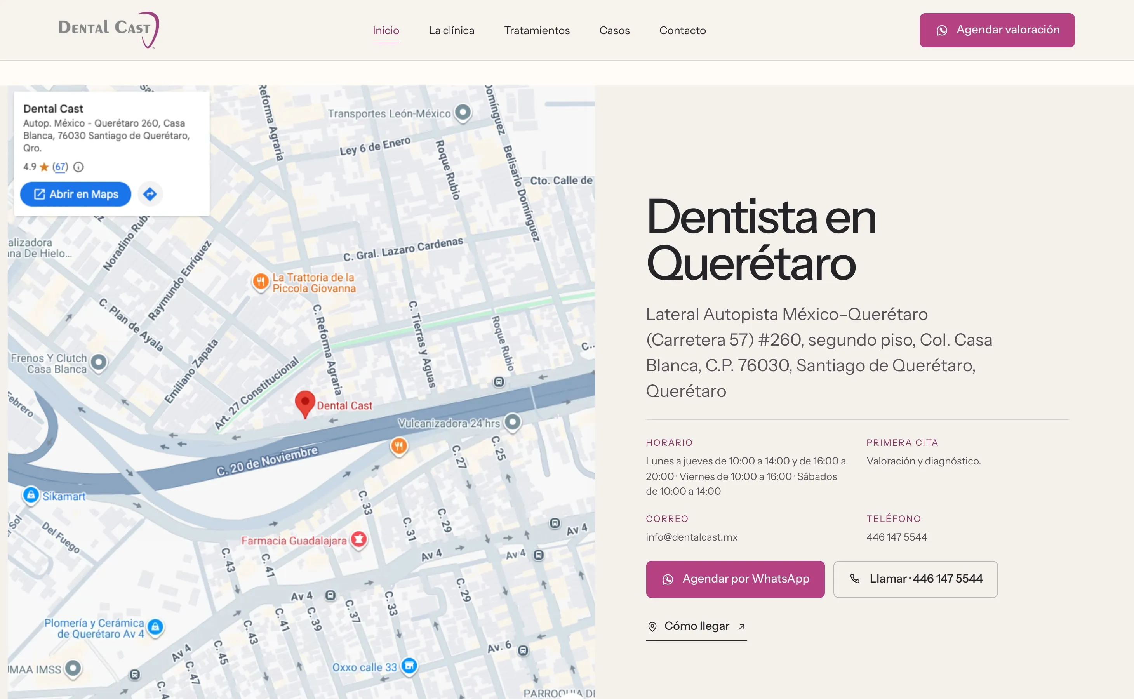Open the Inicio nav tab
Viewport: 1134px width, 699px height.
click(x=386, y=31)
